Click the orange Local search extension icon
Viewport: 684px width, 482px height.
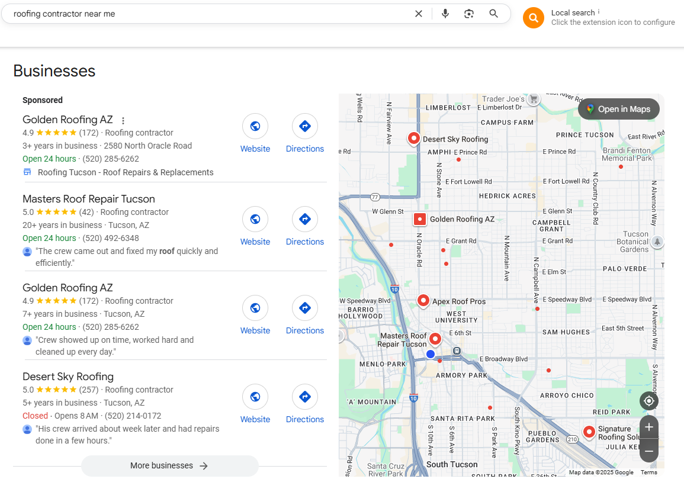pos(533,18)
